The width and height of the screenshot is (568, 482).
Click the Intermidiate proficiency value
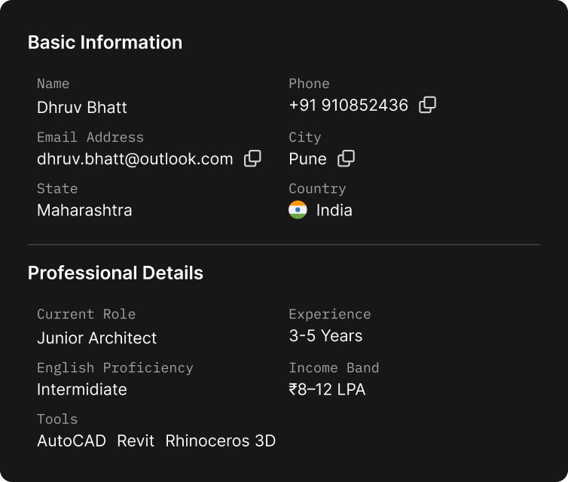point(82,389)
